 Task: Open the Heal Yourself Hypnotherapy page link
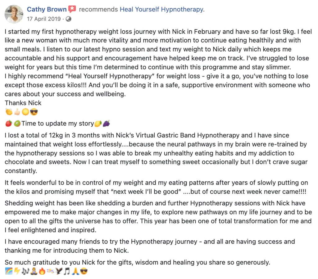pos(162,9)
